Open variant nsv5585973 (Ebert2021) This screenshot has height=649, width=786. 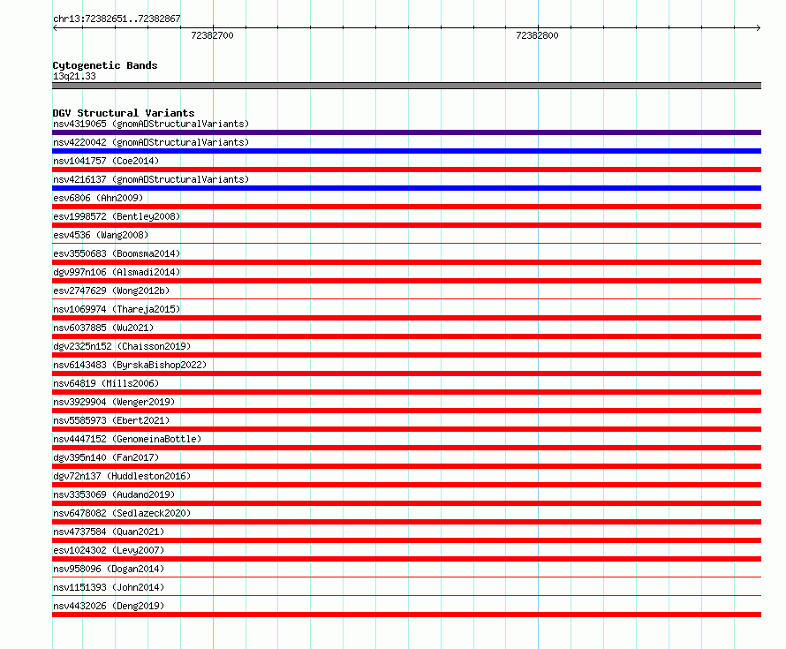(111, 420)
